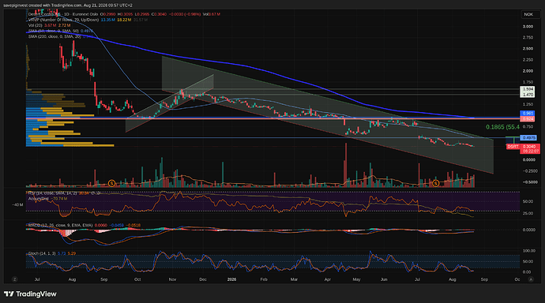Click the red 0.924 price label

point(528,118)
